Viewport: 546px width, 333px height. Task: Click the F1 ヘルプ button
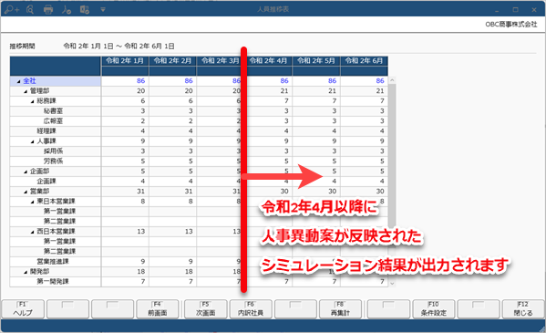pos(23,309)
